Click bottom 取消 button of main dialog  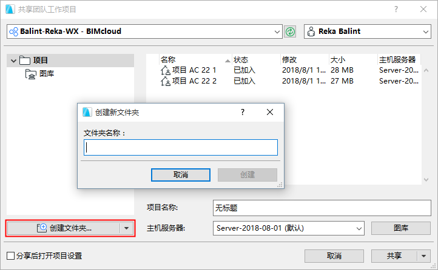(x=334, y=256)
